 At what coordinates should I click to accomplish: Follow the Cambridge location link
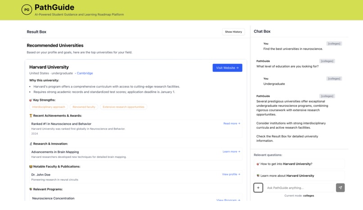[x=85, y=73]
